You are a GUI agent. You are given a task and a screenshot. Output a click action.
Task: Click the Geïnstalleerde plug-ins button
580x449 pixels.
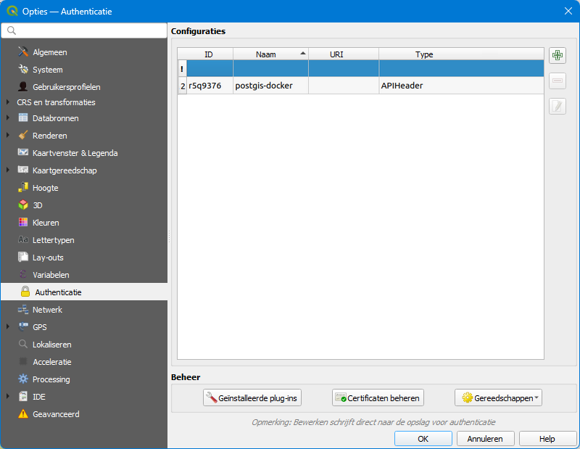[252, 397]
